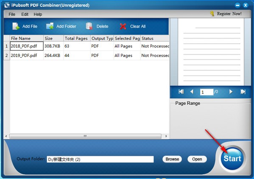Click Not Processed status of 2019_PDF.pdf
Viewport: 254px width, 179px height.
(155, 56)
